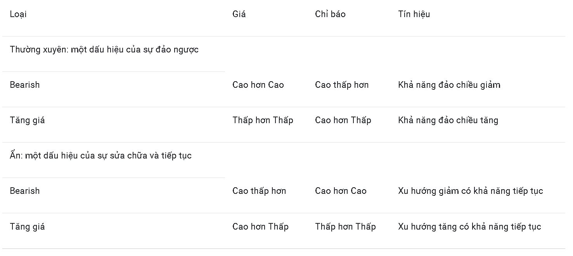Screen dimensions: 573x256
Task: Select Bearish under the "Ẩn" section
Action: click(x=25, y=191)
